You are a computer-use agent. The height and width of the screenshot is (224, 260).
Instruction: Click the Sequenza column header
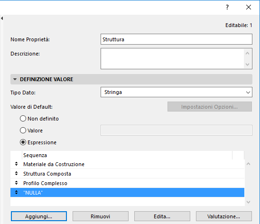click(127, 155)
